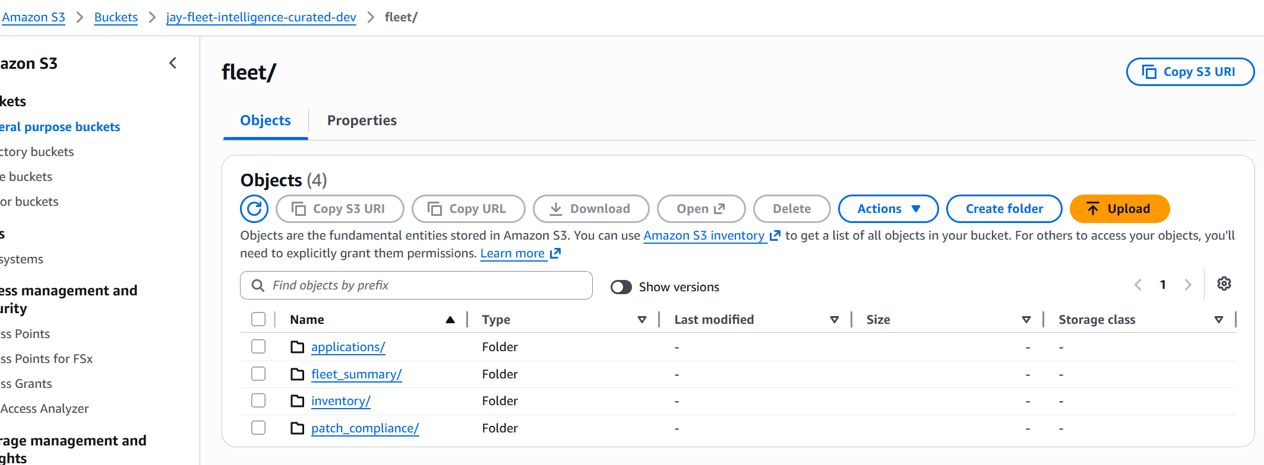Viewport: 1264px width, 465px height.
Task: Open Directory buckets in sidebar
Action: click(x=37, y=152)
